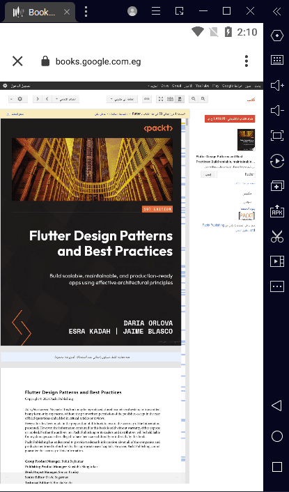Install APK using sidebar icon
The height and width of the screenshot is (492, 289).
[x=277, y=211]
